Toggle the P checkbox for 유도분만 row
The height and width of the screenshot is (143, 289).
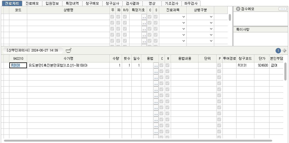219,65
